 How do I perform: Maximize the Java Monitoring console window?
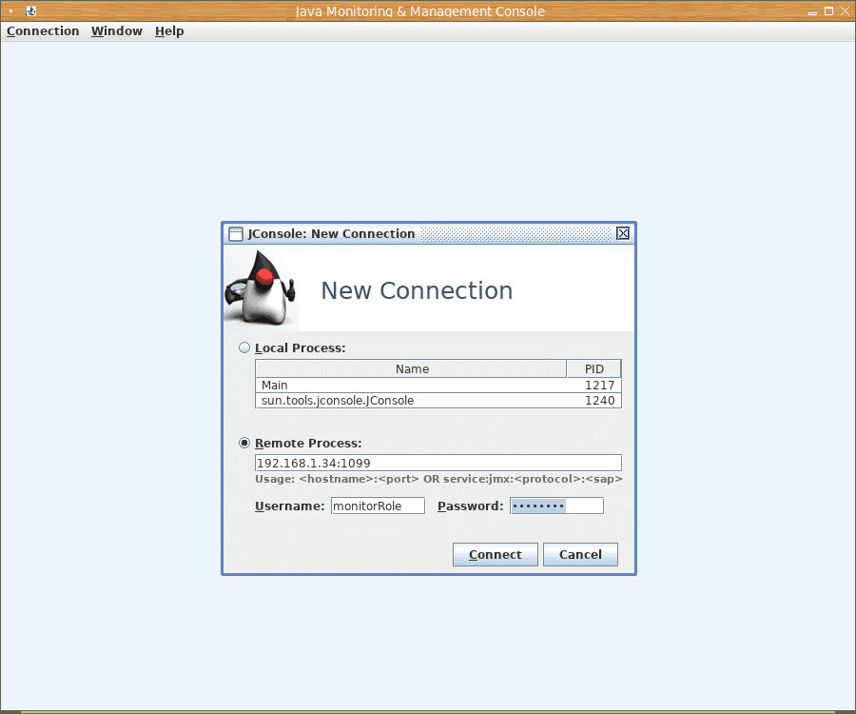(828, 10)
